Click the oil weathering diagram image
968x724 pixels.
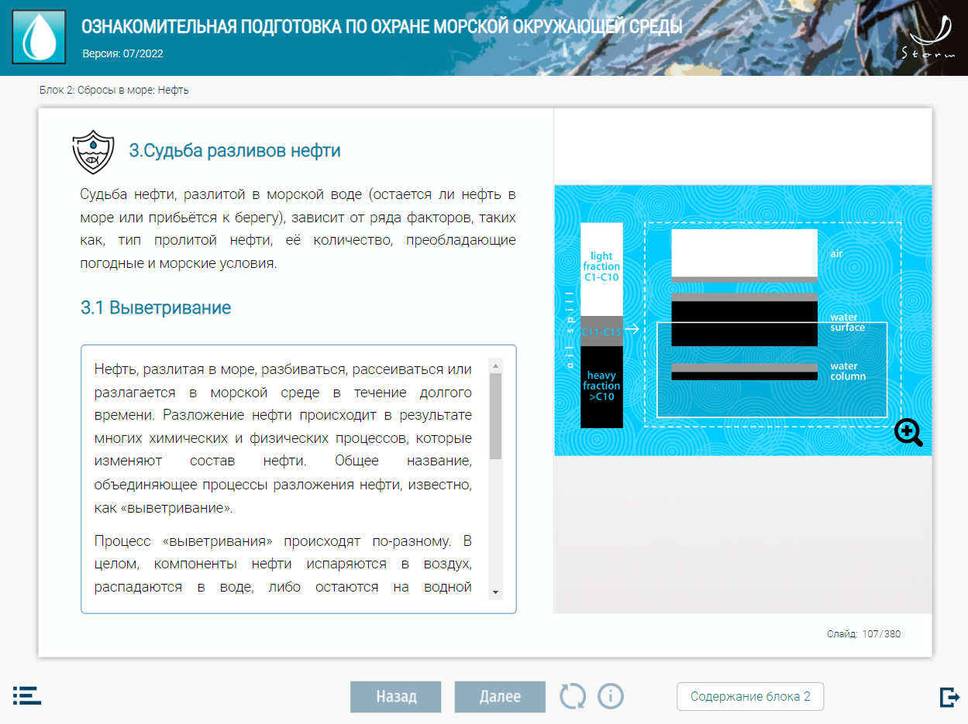742,320
